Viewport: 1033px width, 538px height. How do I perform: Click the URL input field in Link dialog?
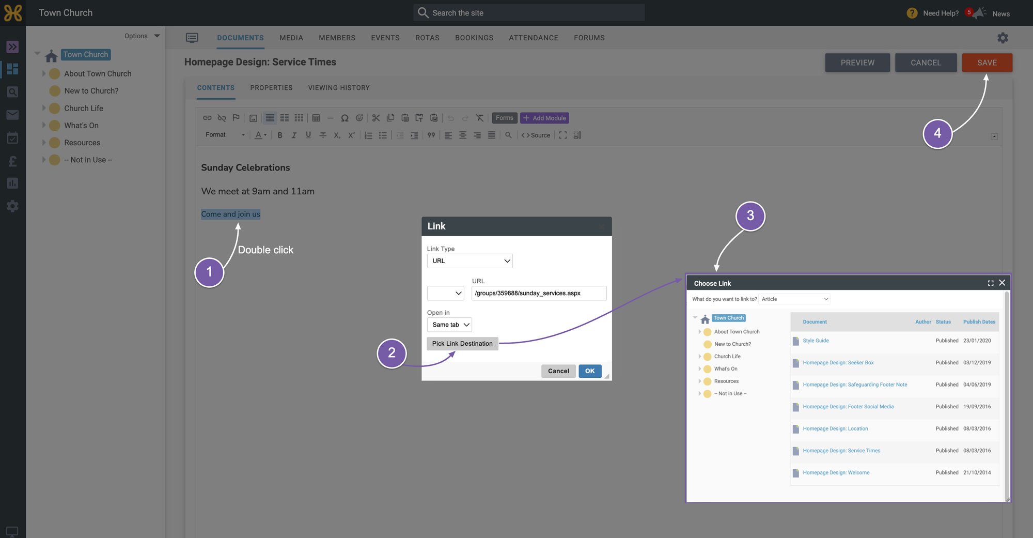pyautogui.click(x=539, y=293)
